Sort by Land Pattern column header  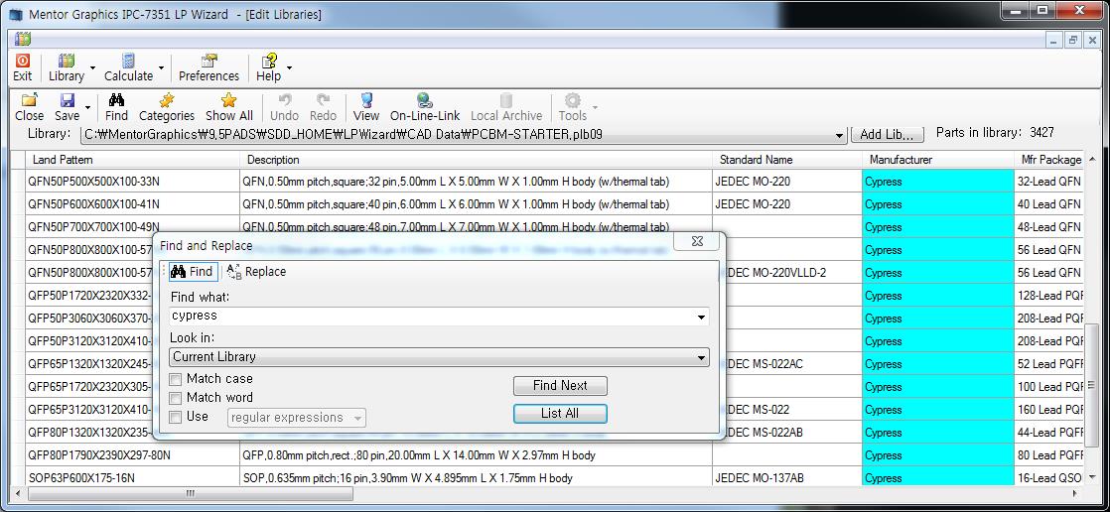132,160
